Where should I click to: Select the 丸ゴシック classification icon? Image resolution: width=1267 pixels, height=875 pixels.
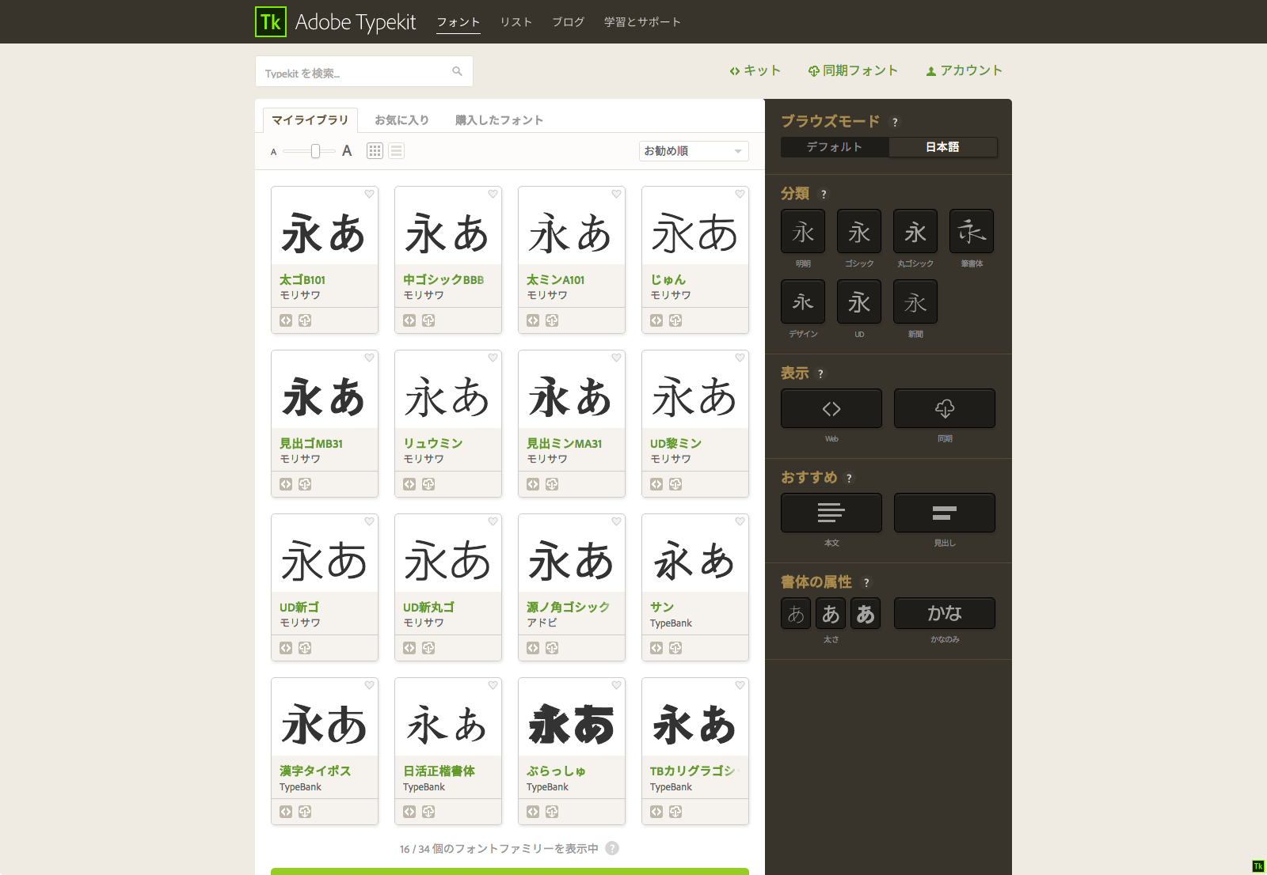tap(915, 231)
